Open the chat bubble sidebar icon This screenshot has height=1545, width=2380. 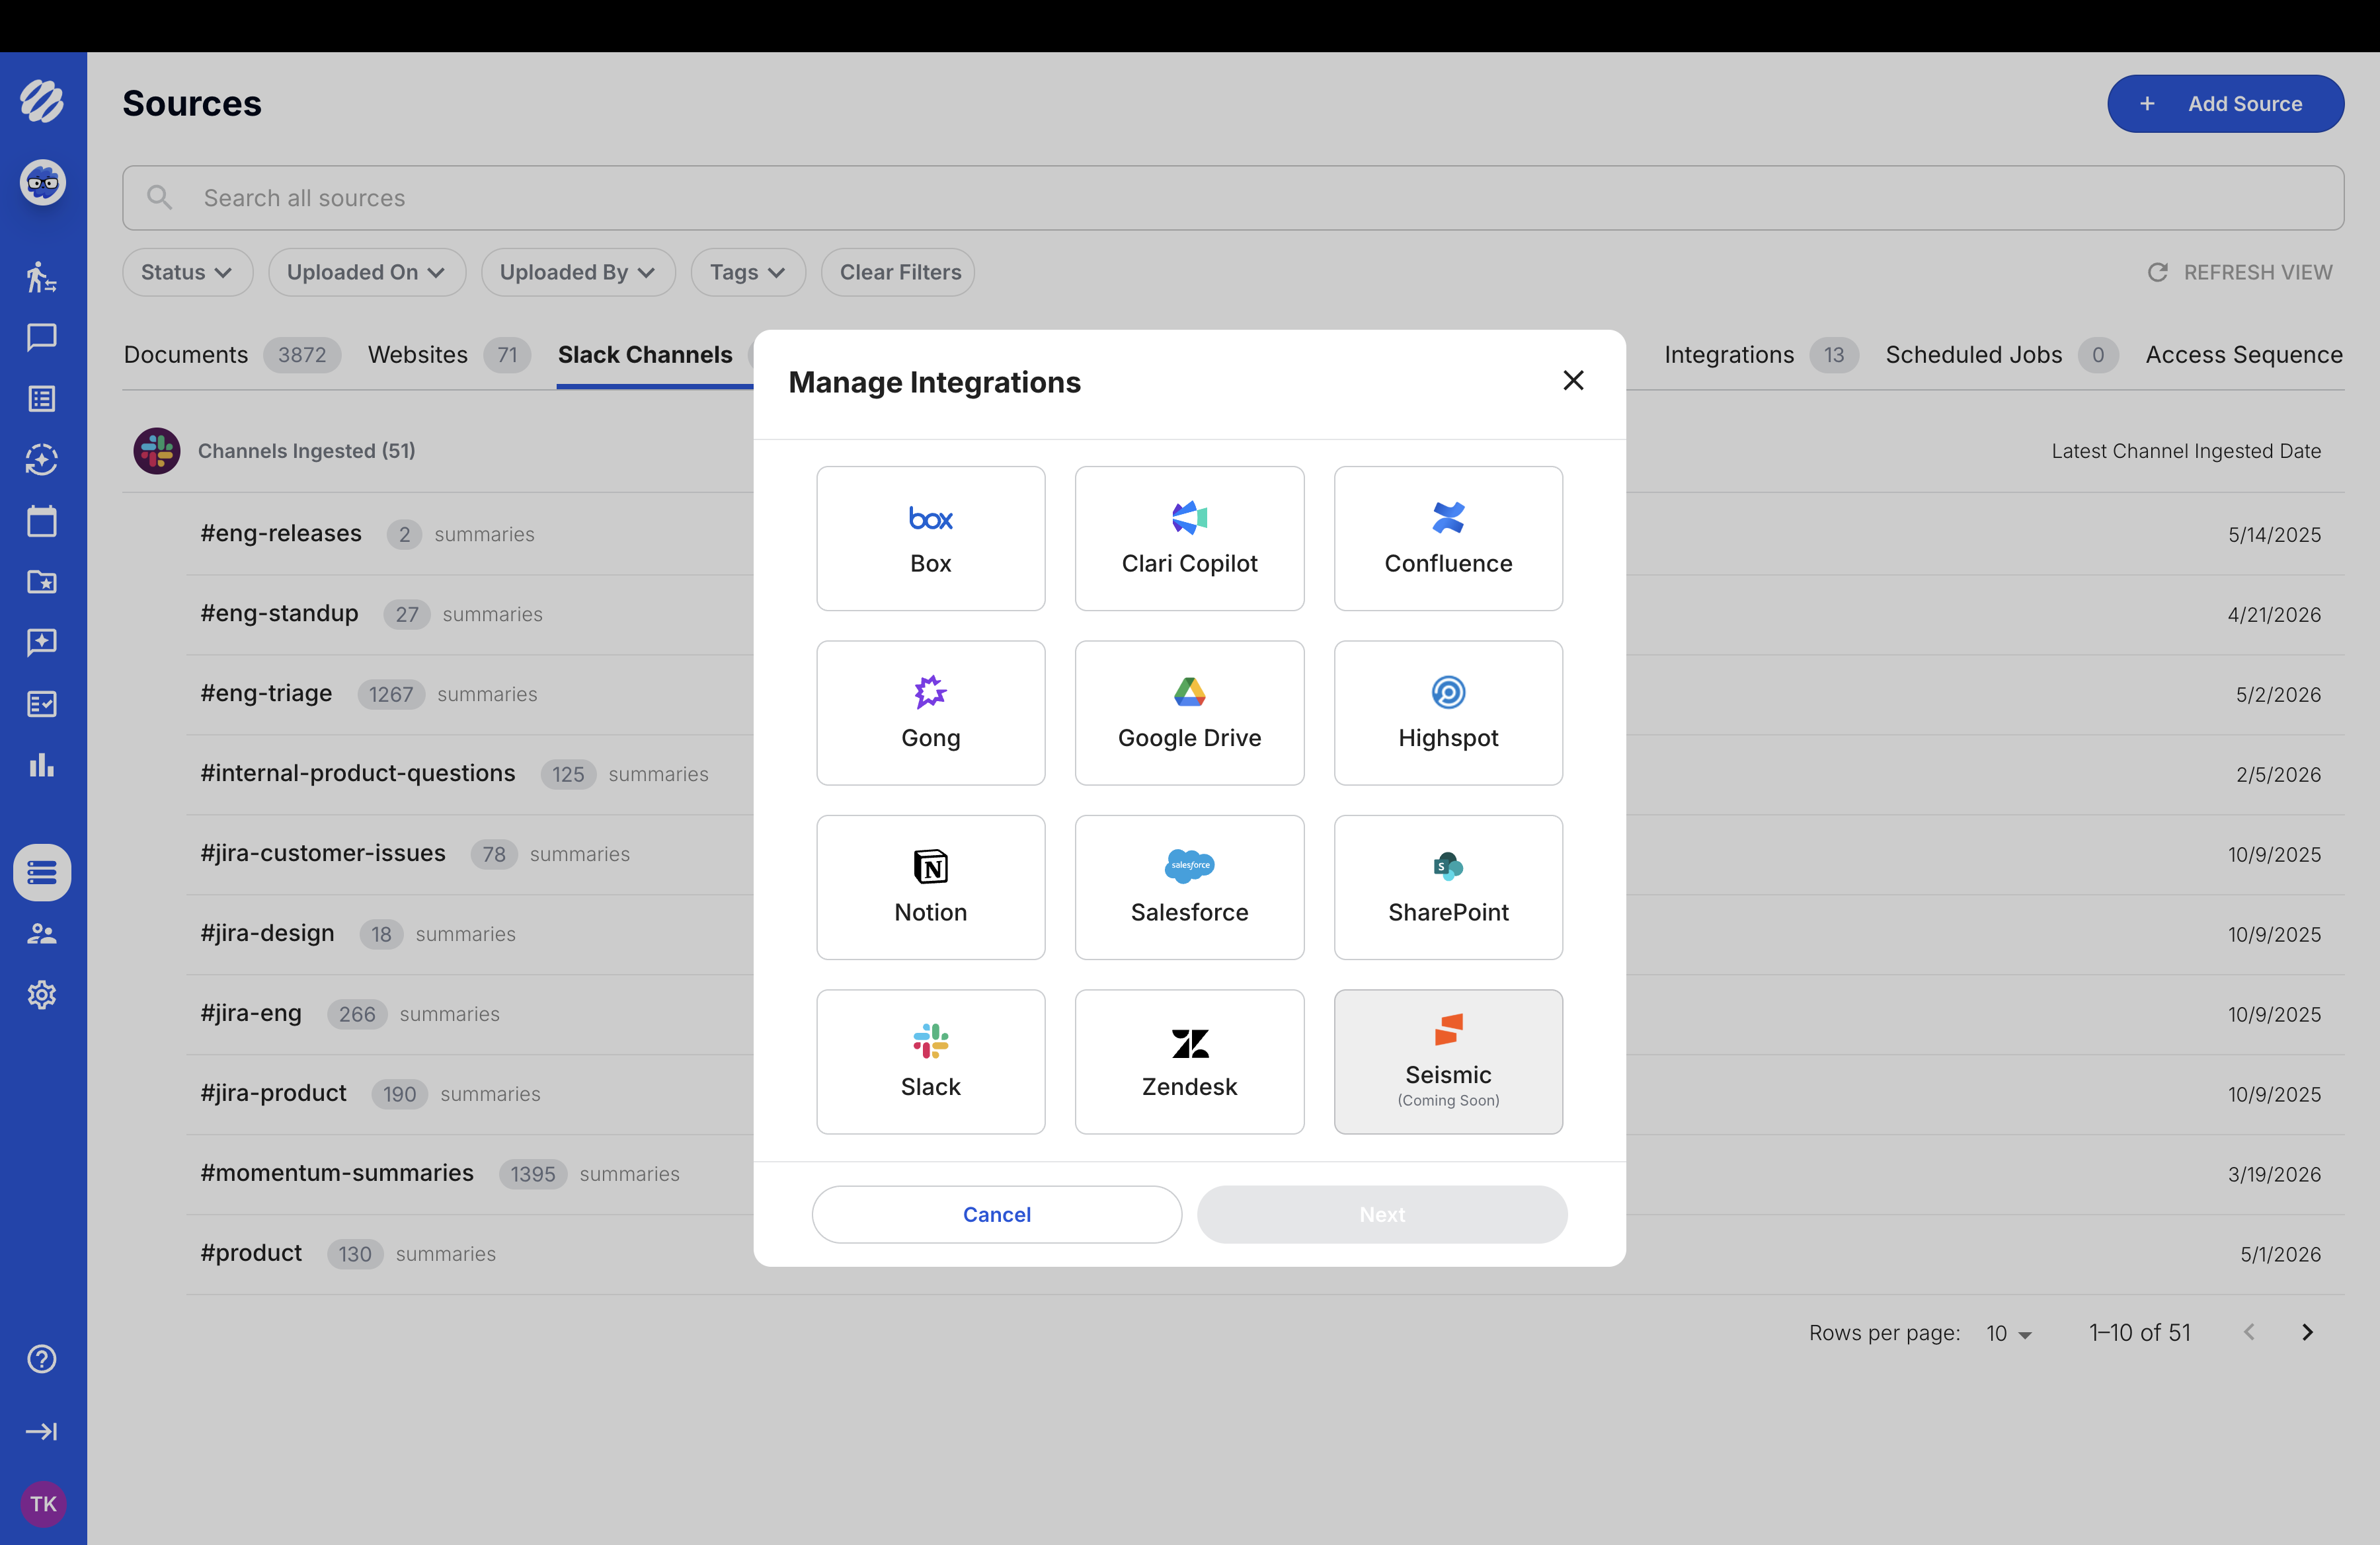(42, 338)
